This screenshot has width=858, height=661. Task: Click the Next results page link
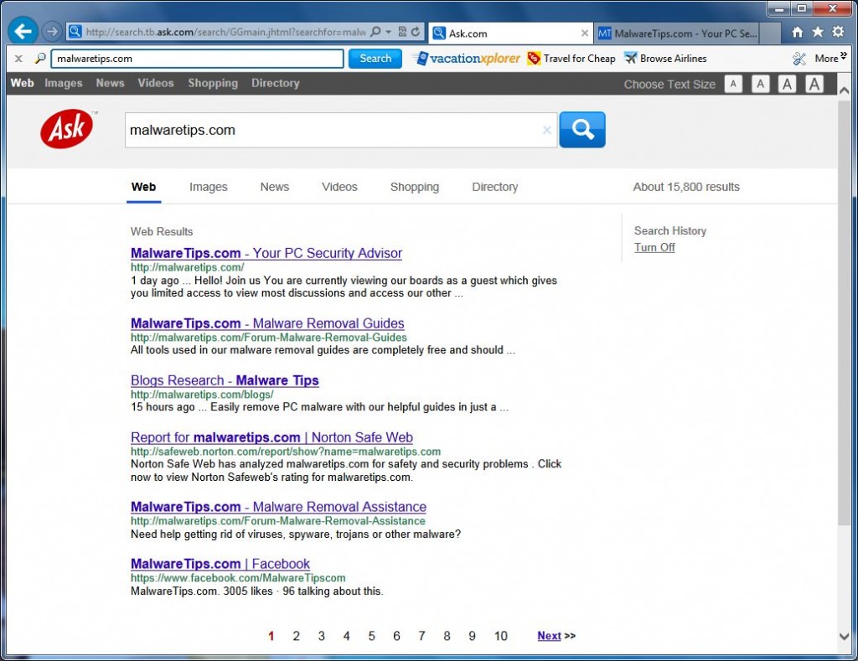pyautogui.click(x=549, y=636)
